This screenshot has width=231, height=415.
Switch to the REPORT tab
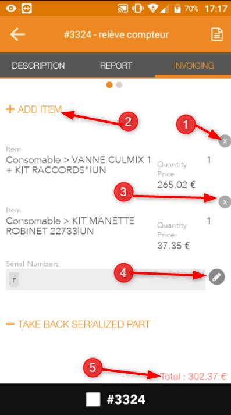[x=116, y=66]
